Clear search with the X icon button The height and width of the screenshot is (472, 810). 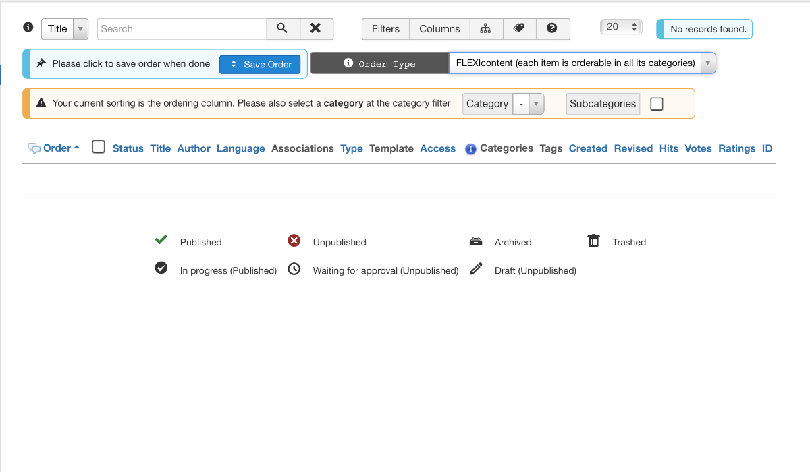pyautogui.click(x=316, y=29)
